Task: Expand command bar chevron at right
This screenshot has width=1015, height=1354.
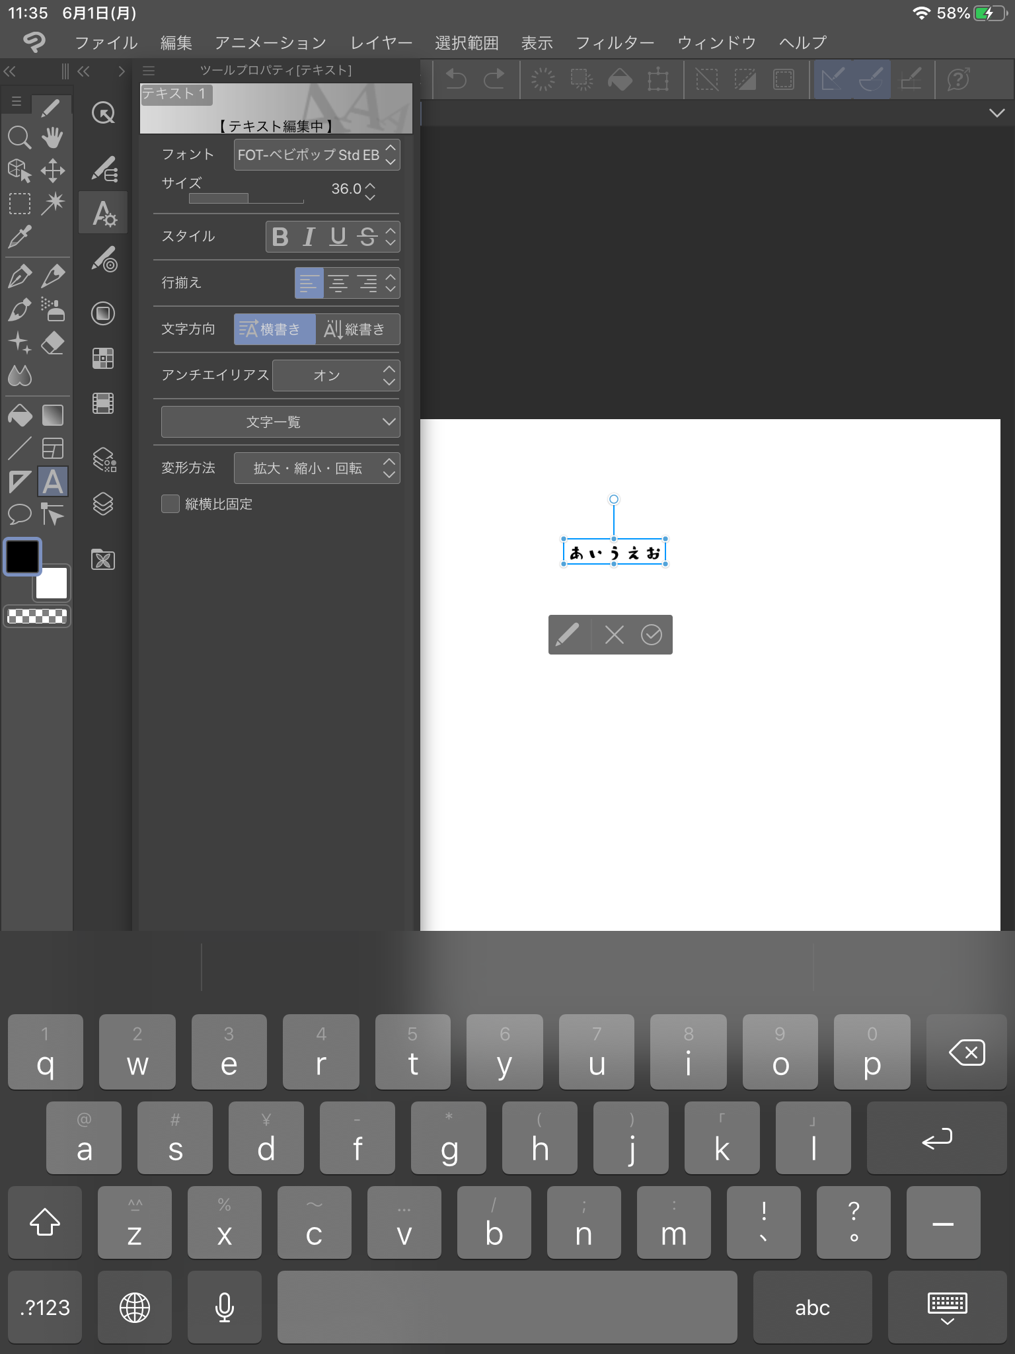Action: click(x=997, y=113)
